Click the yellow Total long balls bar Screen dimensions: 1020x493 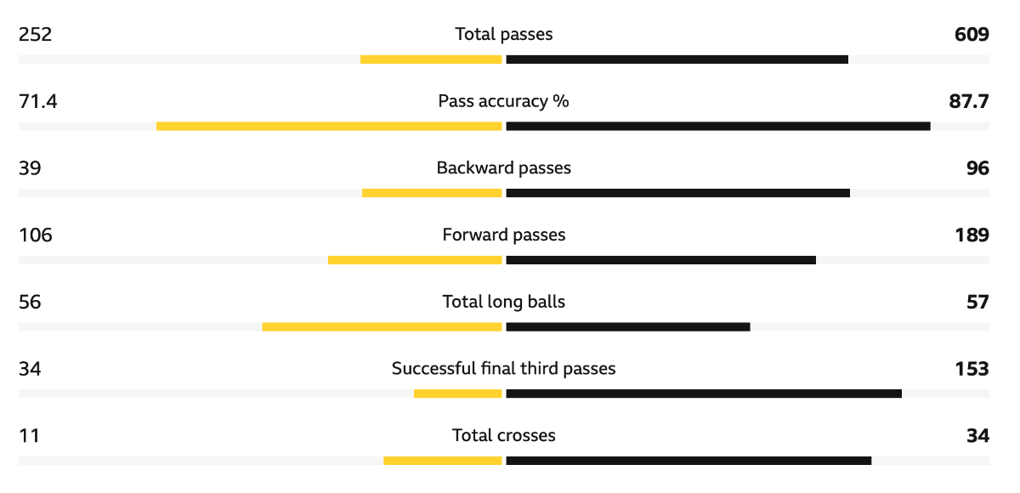(382, 326)
